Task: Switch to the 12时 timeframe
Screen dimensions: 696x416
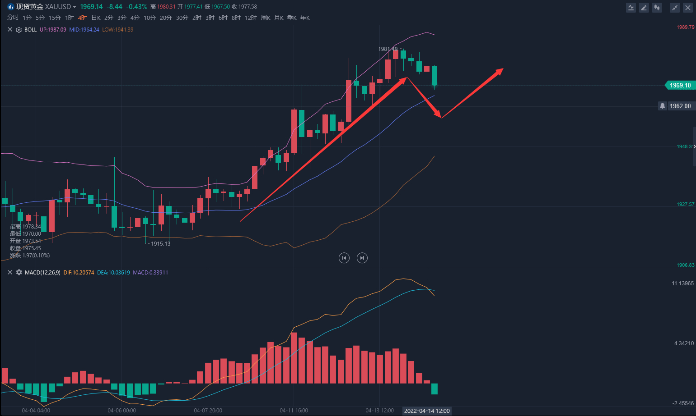Action: pyautogui.click(x=251, y=18)
